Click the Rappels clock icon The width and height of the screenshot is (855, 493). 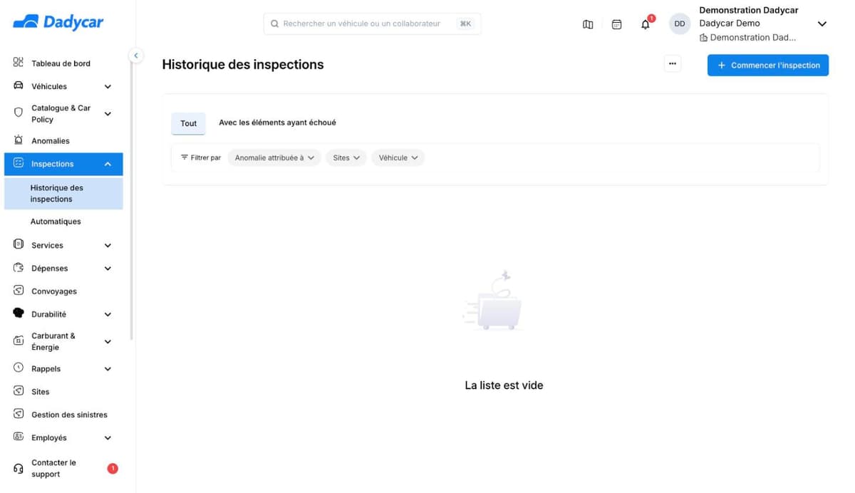click(19, 368)
